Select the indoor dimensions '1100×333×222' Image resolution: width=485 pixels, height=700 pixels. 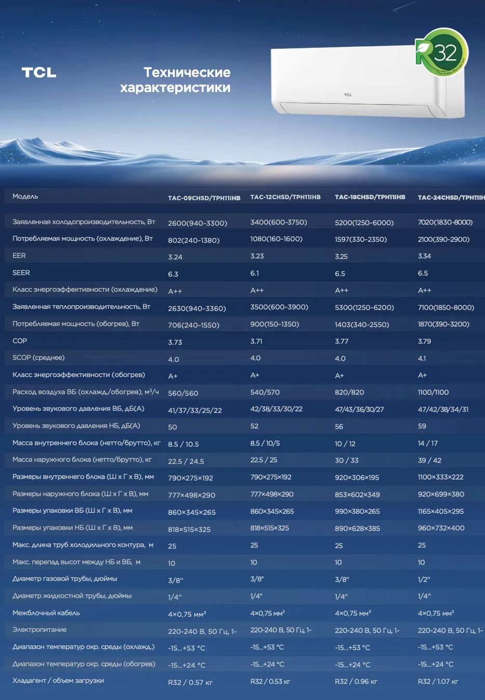440,477
